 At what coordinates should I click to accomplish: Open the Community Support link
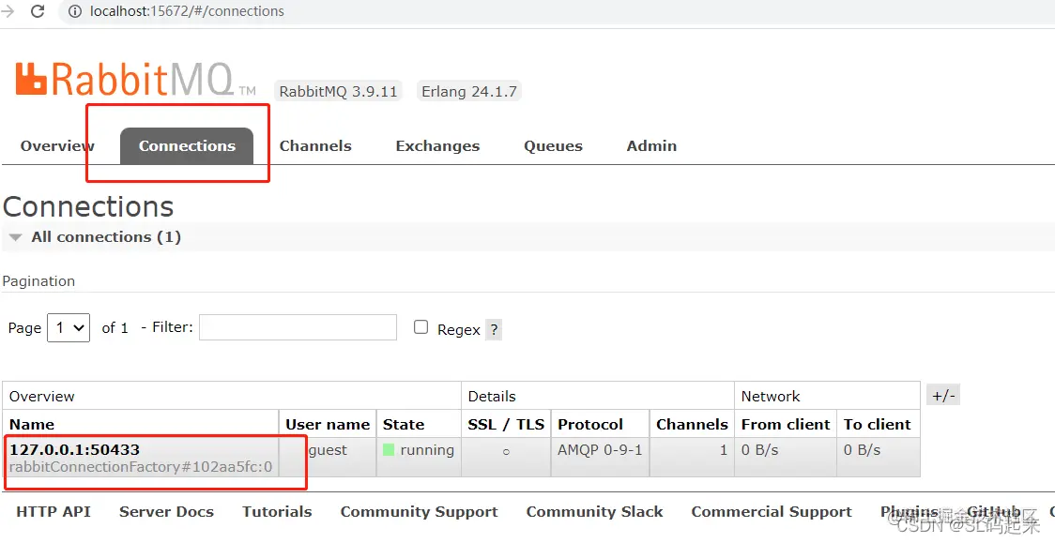pyautogui.click(x=420, y=511)
